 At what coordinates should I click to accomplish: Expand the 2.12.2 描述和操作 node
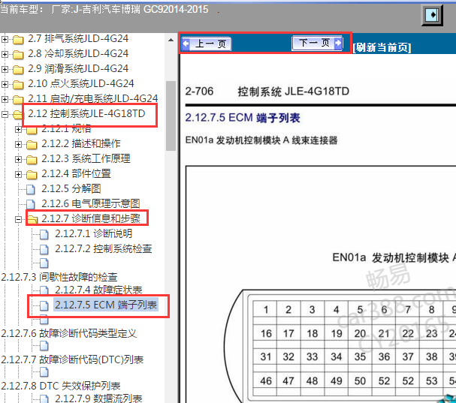point(18,144)
